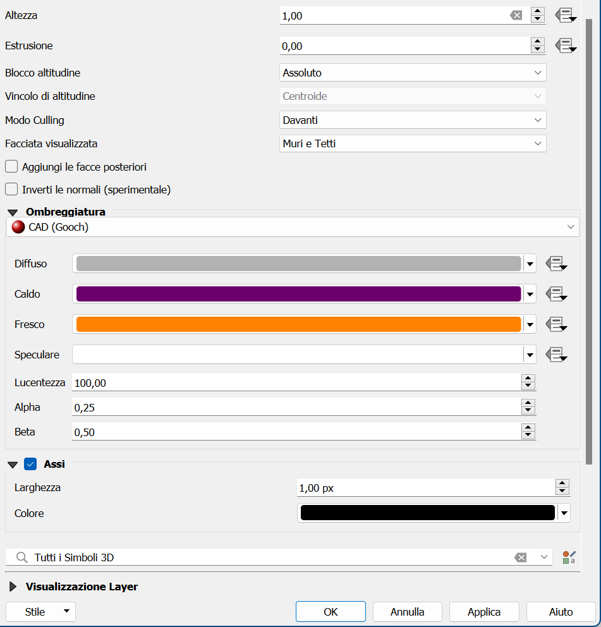Screen dimensions: 601x627
Task: Collapse the Assi section
Action: point(13,465)
